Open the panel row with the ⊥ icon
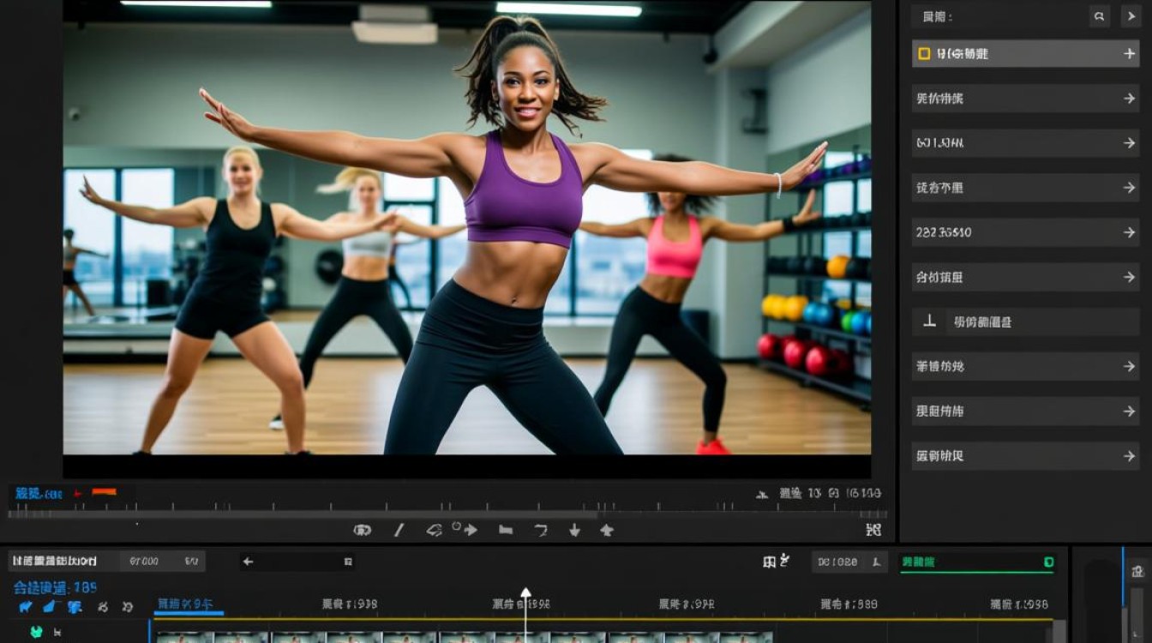The image size is (1152, 643). [1024, 322]
